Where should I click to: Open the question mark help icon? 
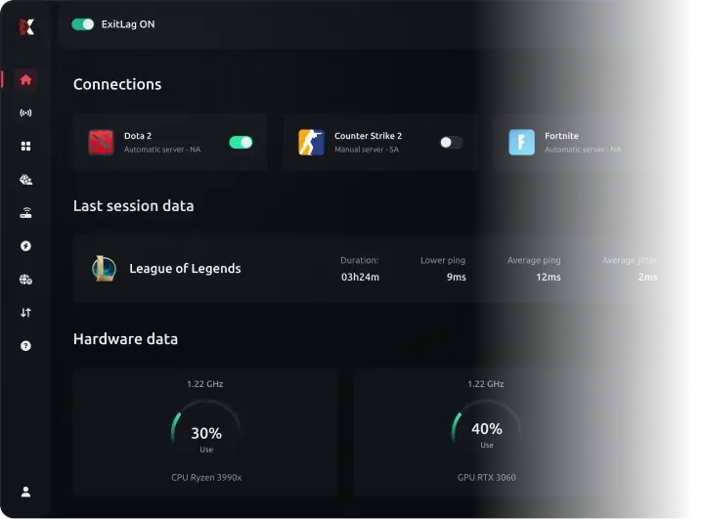[25, 346]
